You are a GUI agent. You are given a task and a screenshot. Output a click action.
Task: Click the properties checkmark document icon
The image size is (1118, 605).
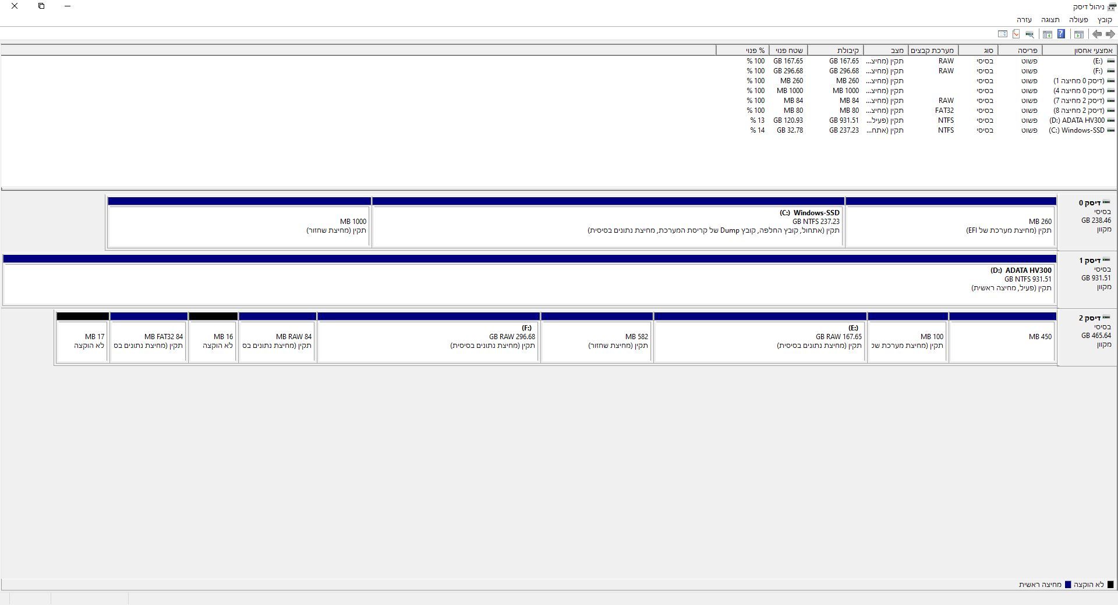(x=1016, y=34)
